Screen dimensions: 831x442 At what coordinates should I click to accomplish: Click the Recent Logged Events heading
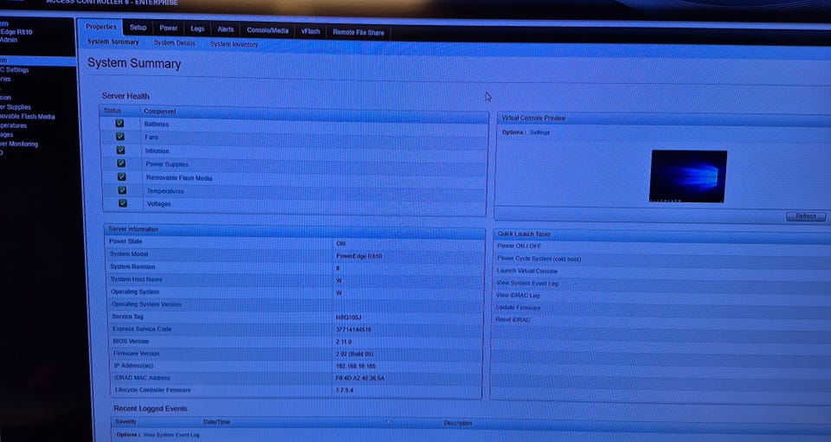151,408
